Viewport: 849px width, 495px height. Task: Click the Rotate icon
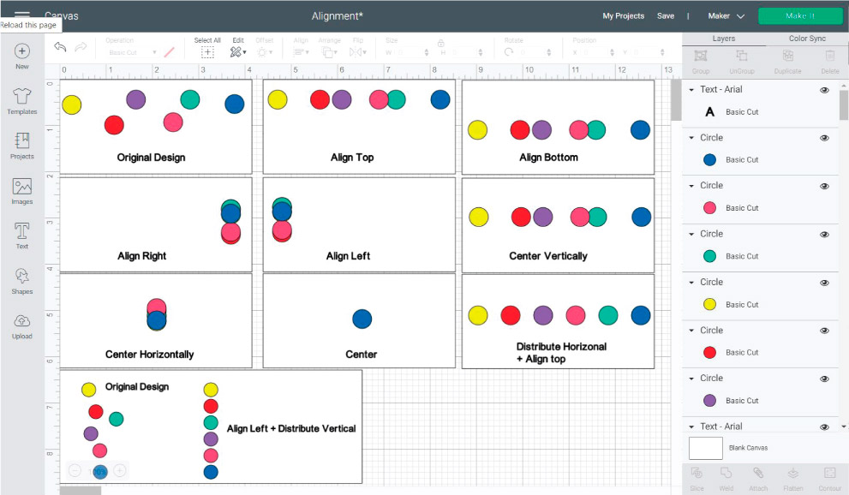tap(508, 52)
